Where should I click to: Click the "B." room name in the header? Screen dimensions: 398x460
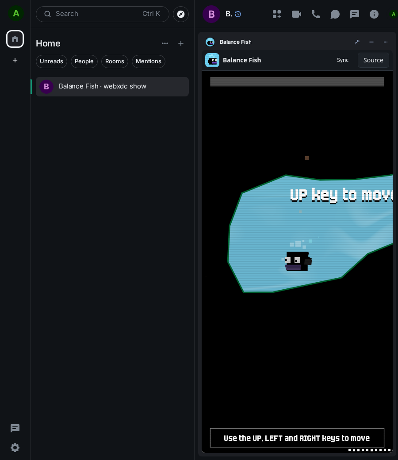click(x=229, y=14)
